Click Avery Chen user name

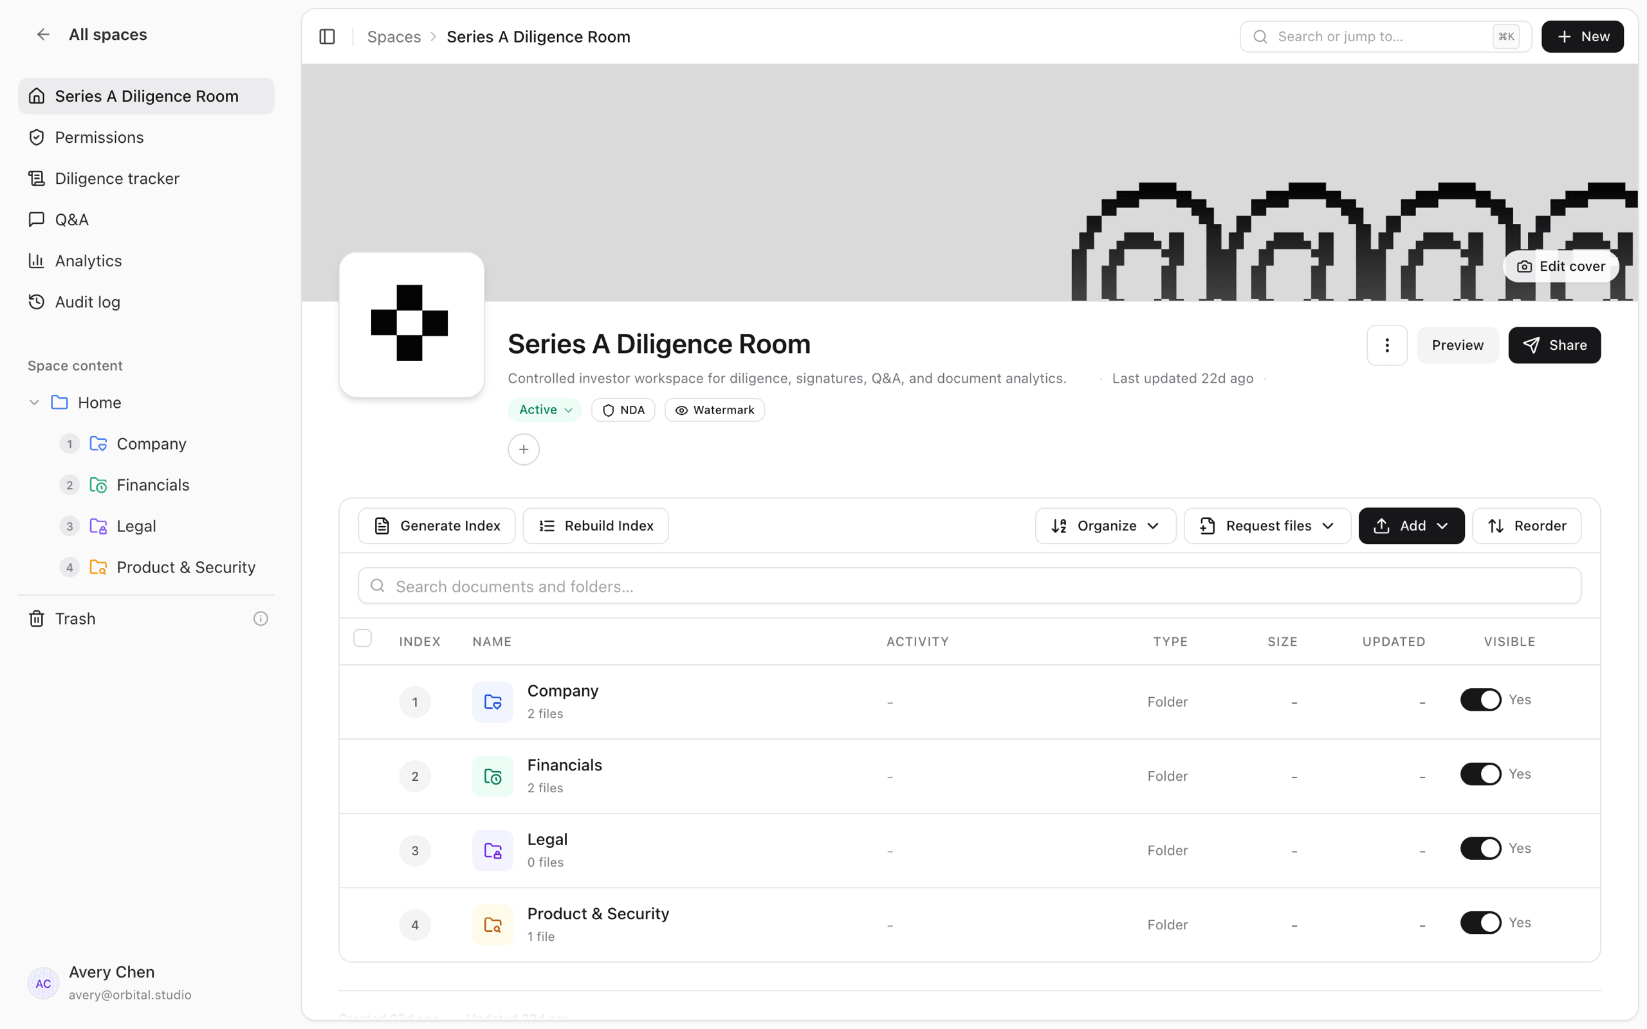pyautogui.click(x=111, y=972)
